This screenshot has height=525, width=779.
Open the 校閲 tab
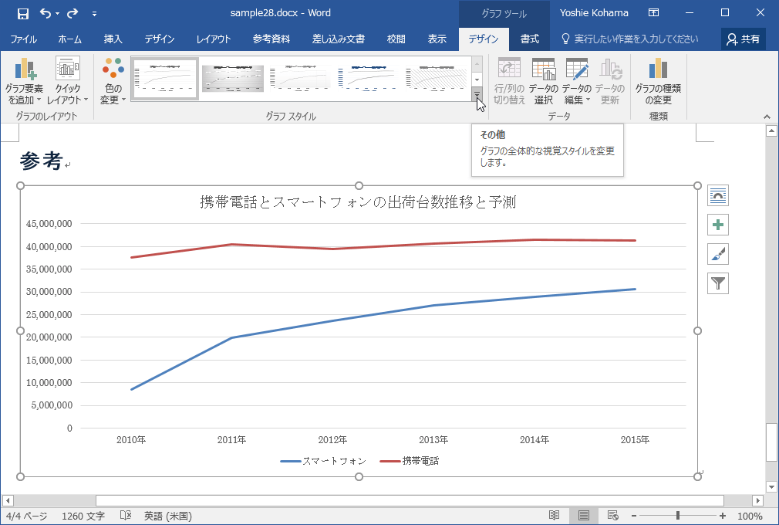coord(396,39)
